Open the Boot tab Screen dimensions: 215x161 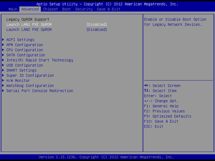pyautogui.click(x=66, y=9)
